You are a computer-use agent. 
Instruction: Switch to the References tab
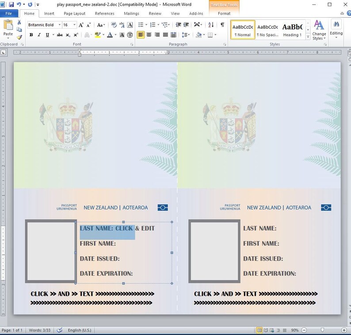point(104,13)
